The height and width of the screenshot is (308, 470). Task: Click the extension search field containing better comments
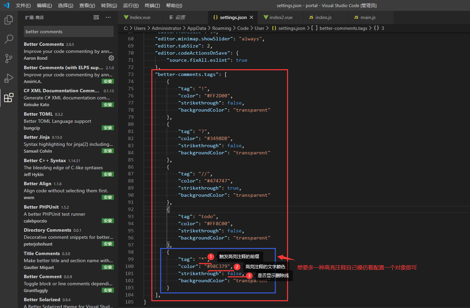click(x=68, y=31)
